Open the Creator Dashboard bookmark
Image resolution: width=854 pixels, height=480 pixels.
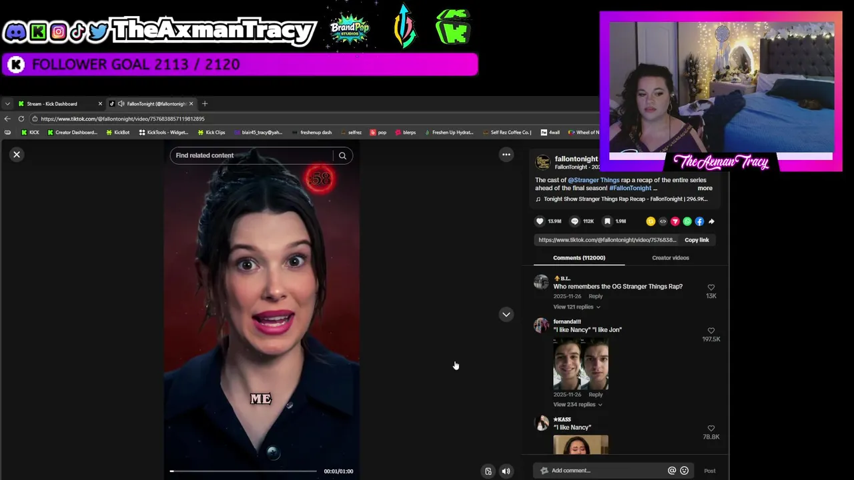(71, 132)
